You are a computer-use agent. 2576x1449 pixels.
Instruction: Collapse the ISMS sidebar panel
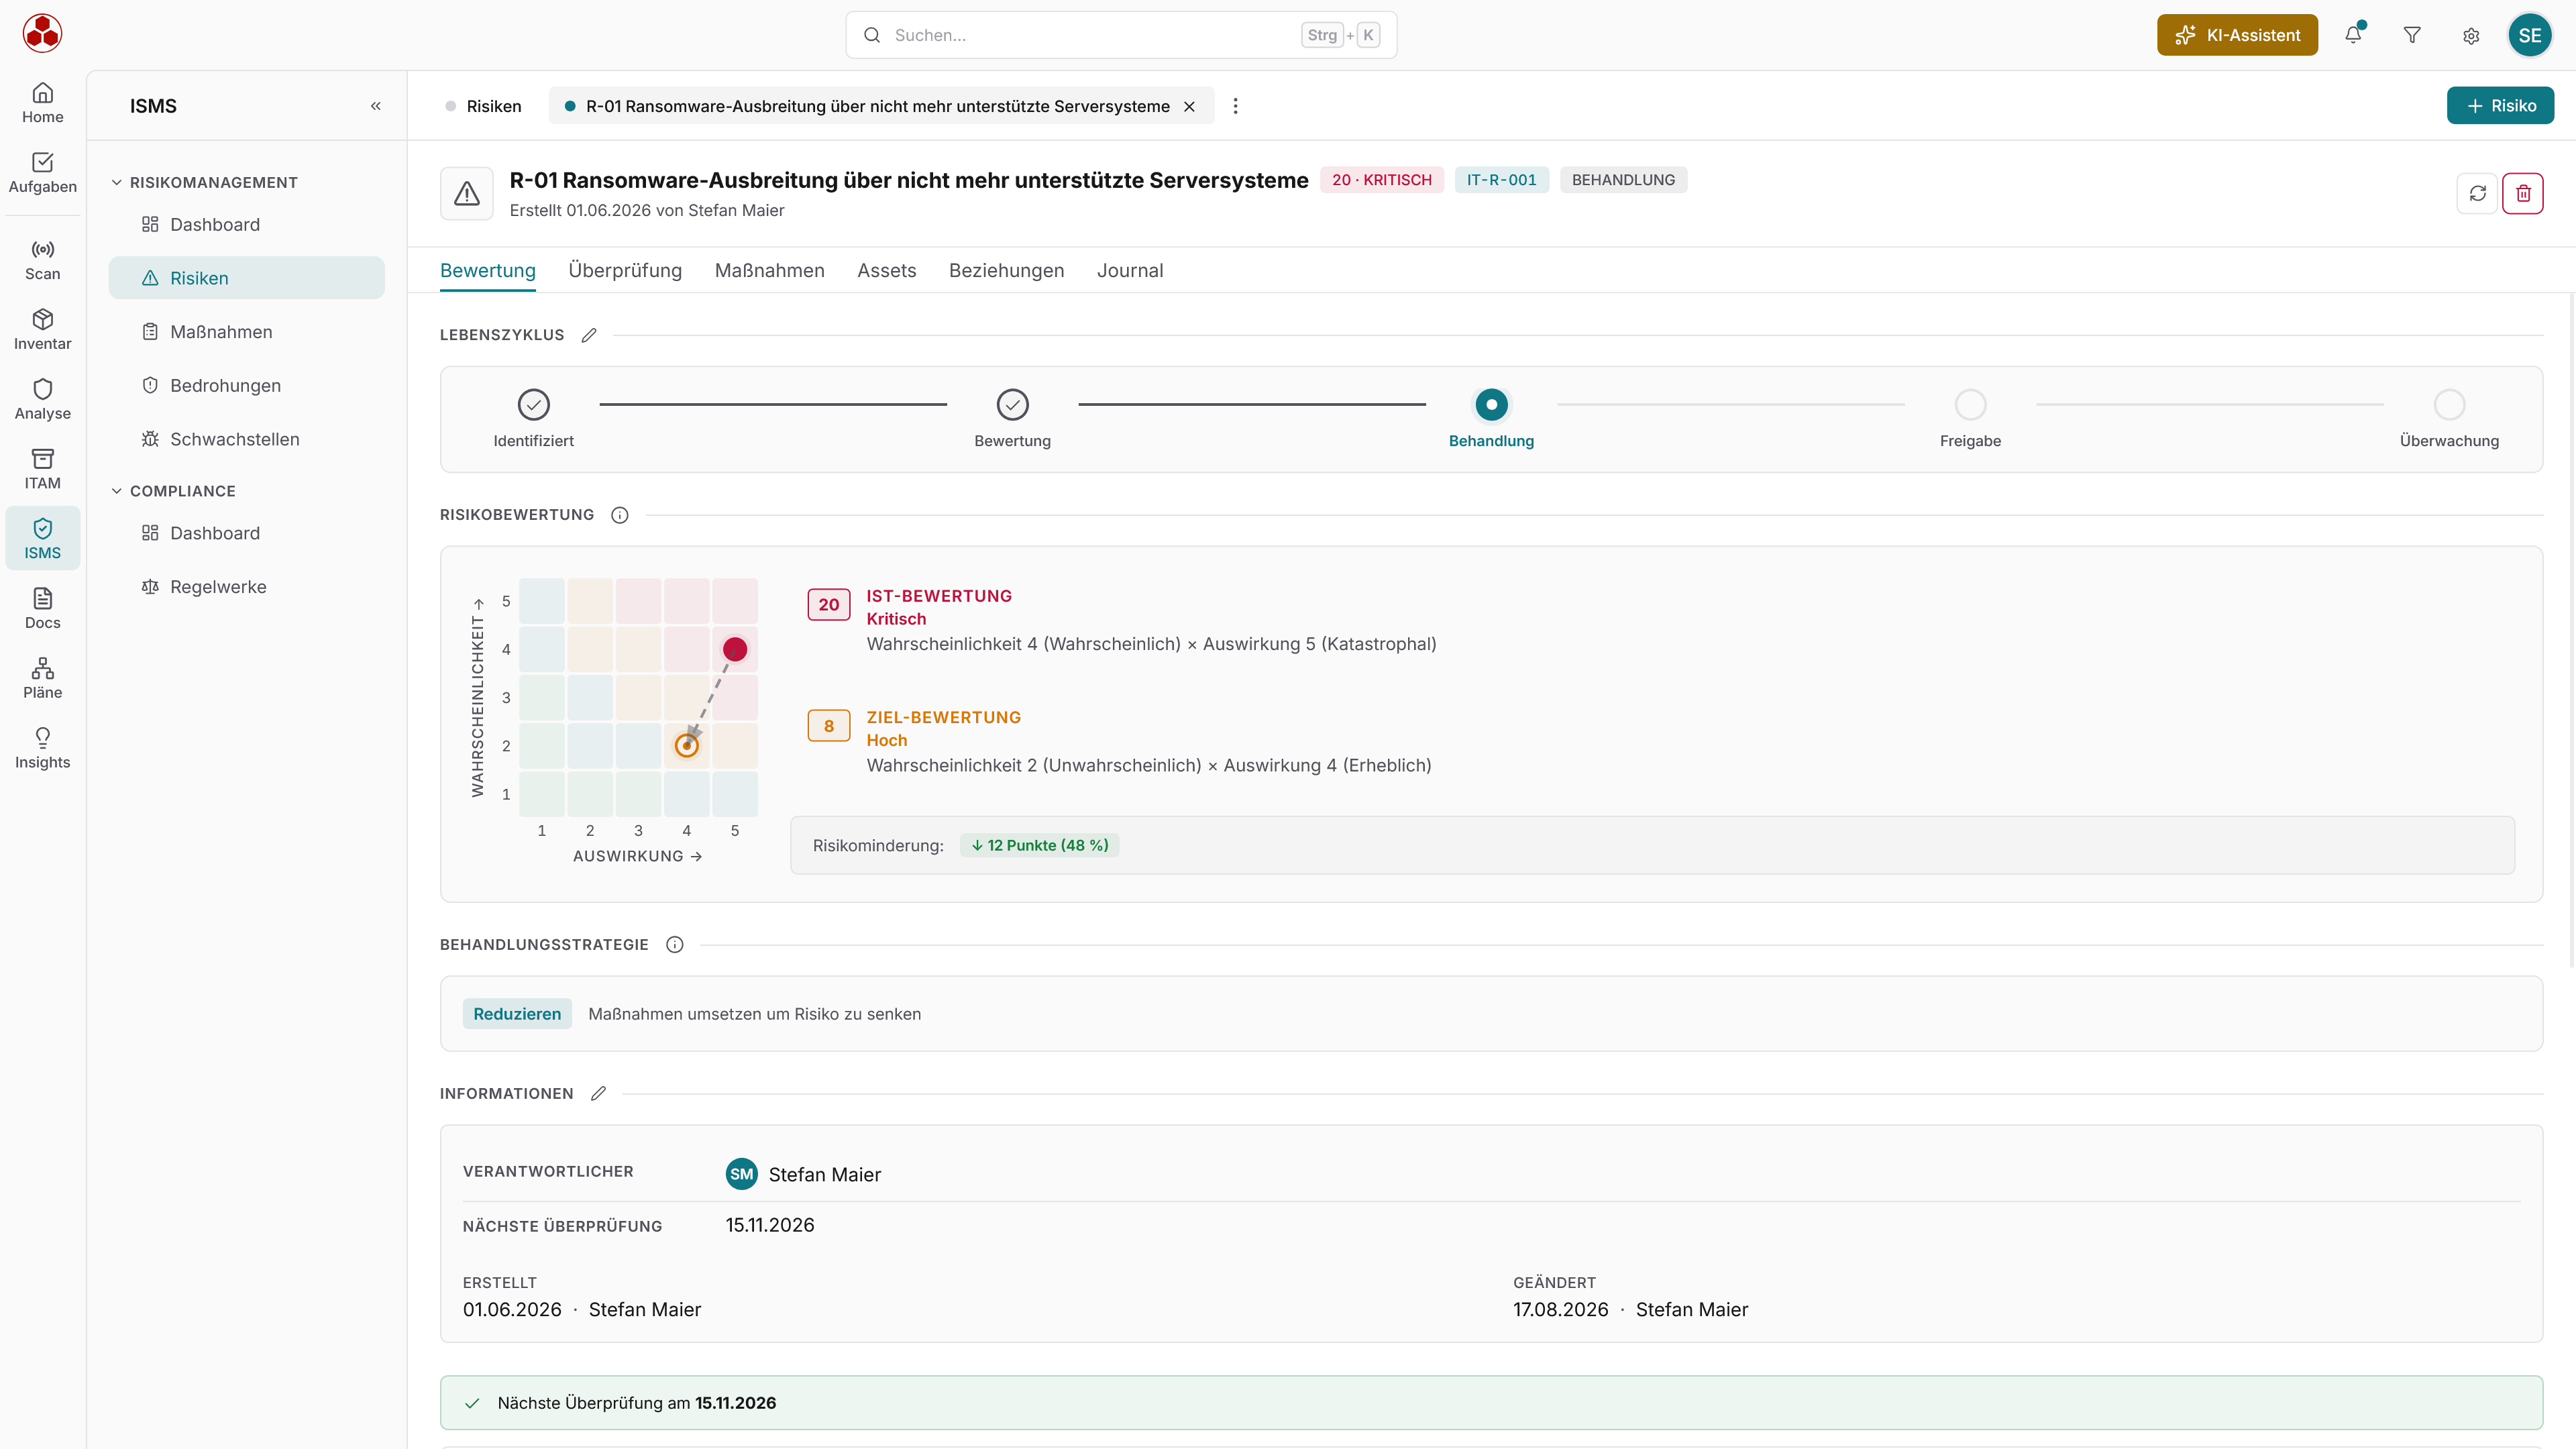coord(376,106)
